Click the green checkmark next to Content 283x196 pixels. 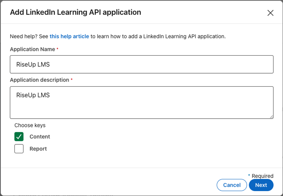point(19,136)
